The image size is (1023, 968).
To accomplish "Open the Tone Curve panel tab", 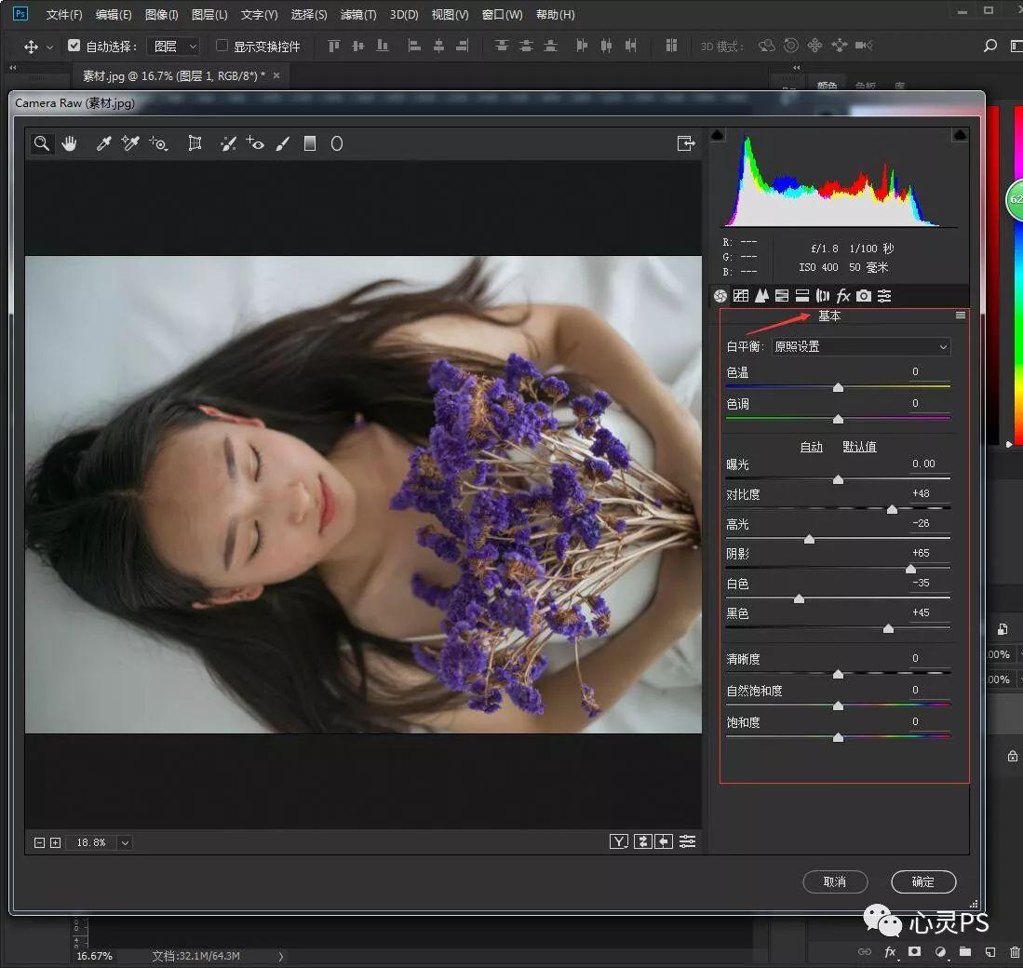I will point(741,296).
